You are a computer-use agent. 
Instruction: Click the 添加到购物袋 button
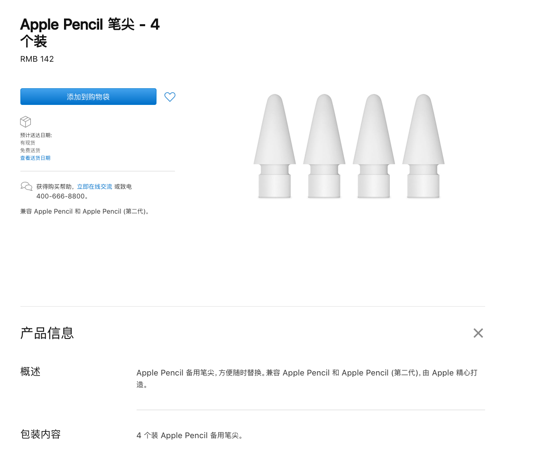click(x=88, y=97)
